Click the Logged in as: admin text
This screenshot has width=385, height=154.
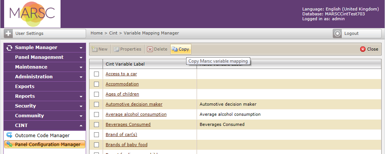323,19
